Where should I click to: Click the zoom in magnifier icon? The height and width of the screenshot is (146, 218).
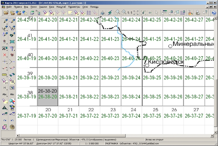coord(124,13)
